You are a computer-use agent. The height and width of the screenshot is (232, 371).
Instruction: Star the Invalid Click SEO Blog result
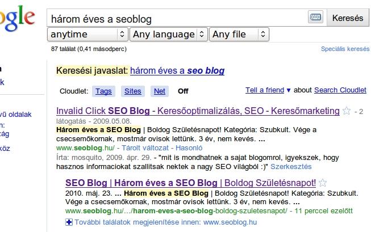coord(347,111)
